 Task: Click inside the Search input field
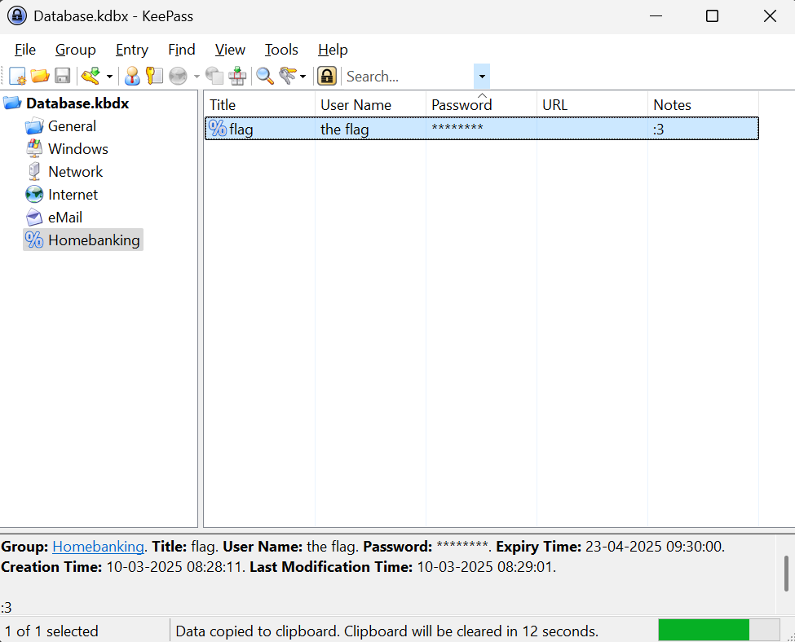pyautogui.click(x=408, y=77)
